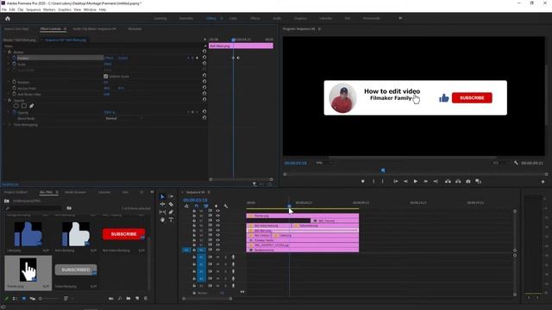Expand the Position property row
552x310 pixels.
pos(9,58)
